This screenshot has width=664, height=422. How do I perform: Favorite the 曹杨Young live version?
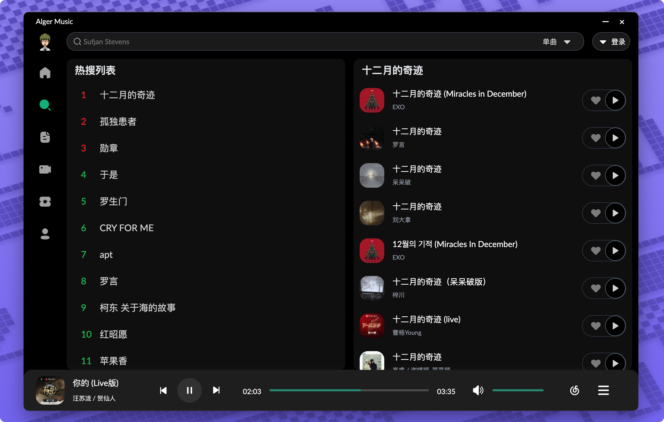[595, 326]
